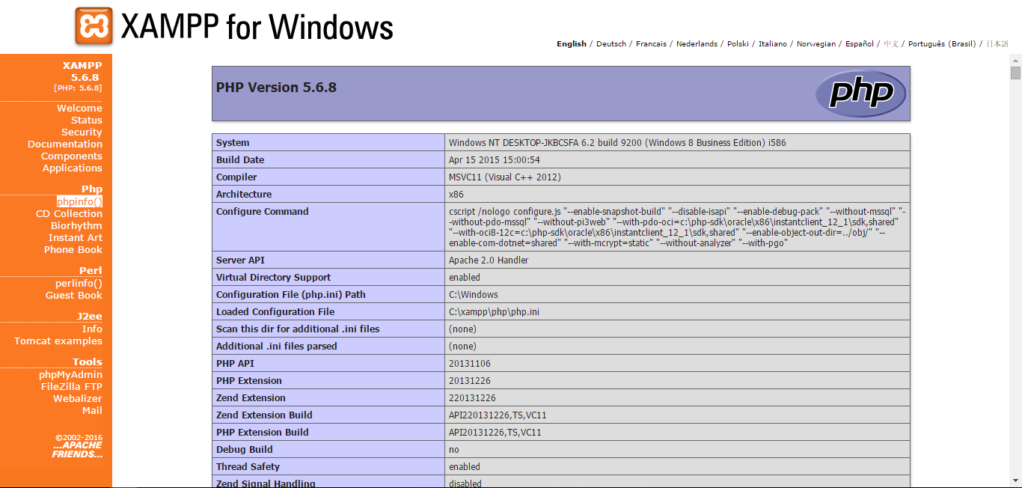
Task: Click the 'C:\Windows' path value
Action: click(474, 295)
